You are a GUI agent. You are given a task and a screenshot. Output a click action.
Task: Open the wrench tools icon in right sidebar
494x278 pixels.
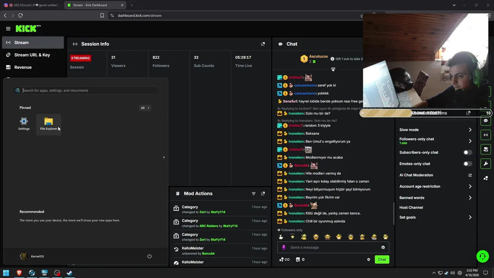486,164
